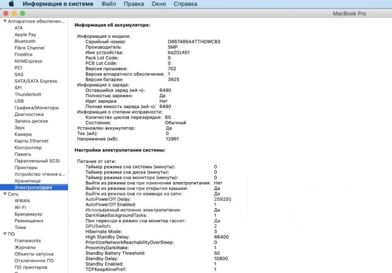The image size is (392, 273).
Task: Select Устройство чтения карт item
Action: tap(39, 174)
